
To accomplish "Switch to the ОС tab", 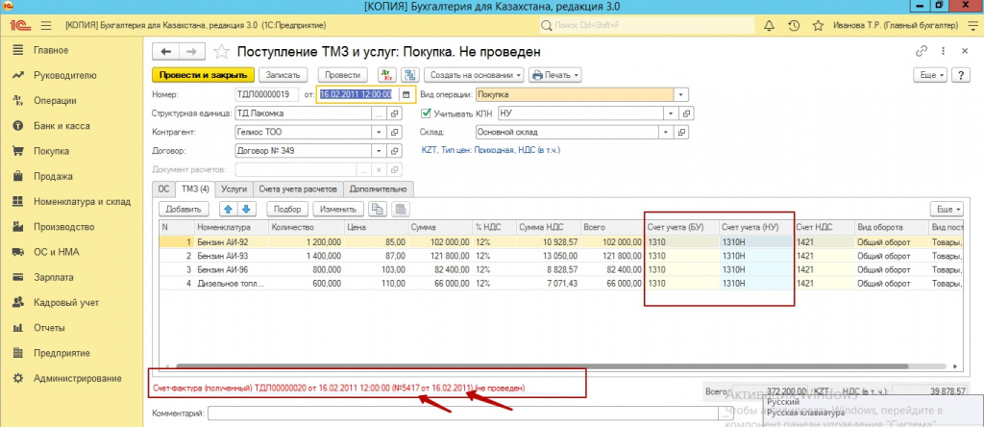I will pos(163,188).
